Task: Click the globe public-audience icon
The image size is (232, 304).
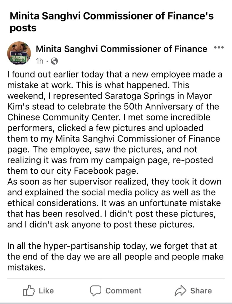Action: coord(54,61)
